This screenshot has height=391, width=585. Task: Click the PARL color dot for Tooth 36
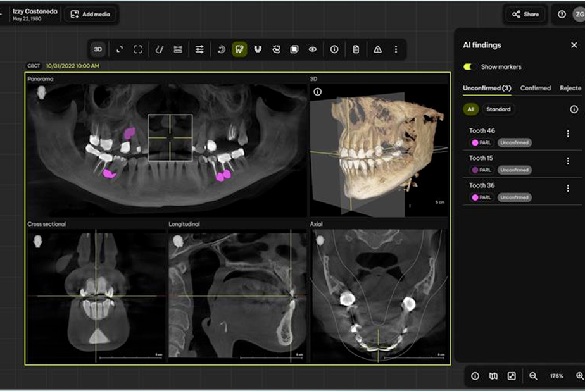click(475, 197)
